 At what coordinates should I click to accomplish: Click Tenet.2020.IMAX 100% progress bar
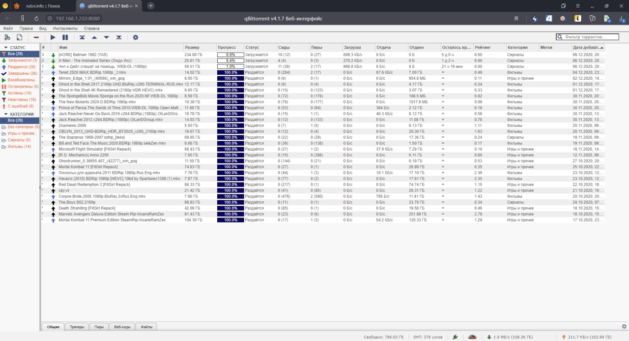[230, 72]
